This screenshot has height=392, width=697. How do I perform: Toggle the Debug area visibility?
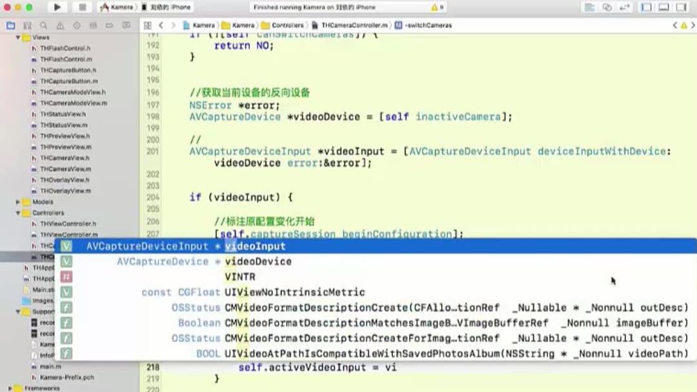(663, 7)
